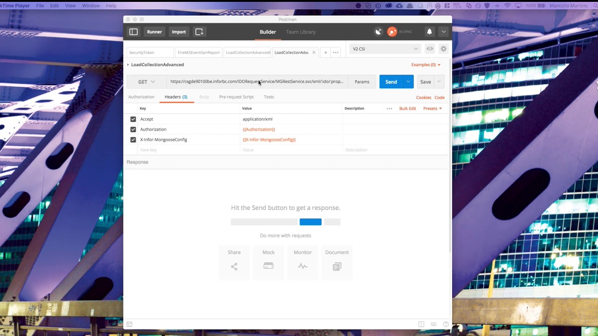Open the Presets dropdown

click(432, 108)
